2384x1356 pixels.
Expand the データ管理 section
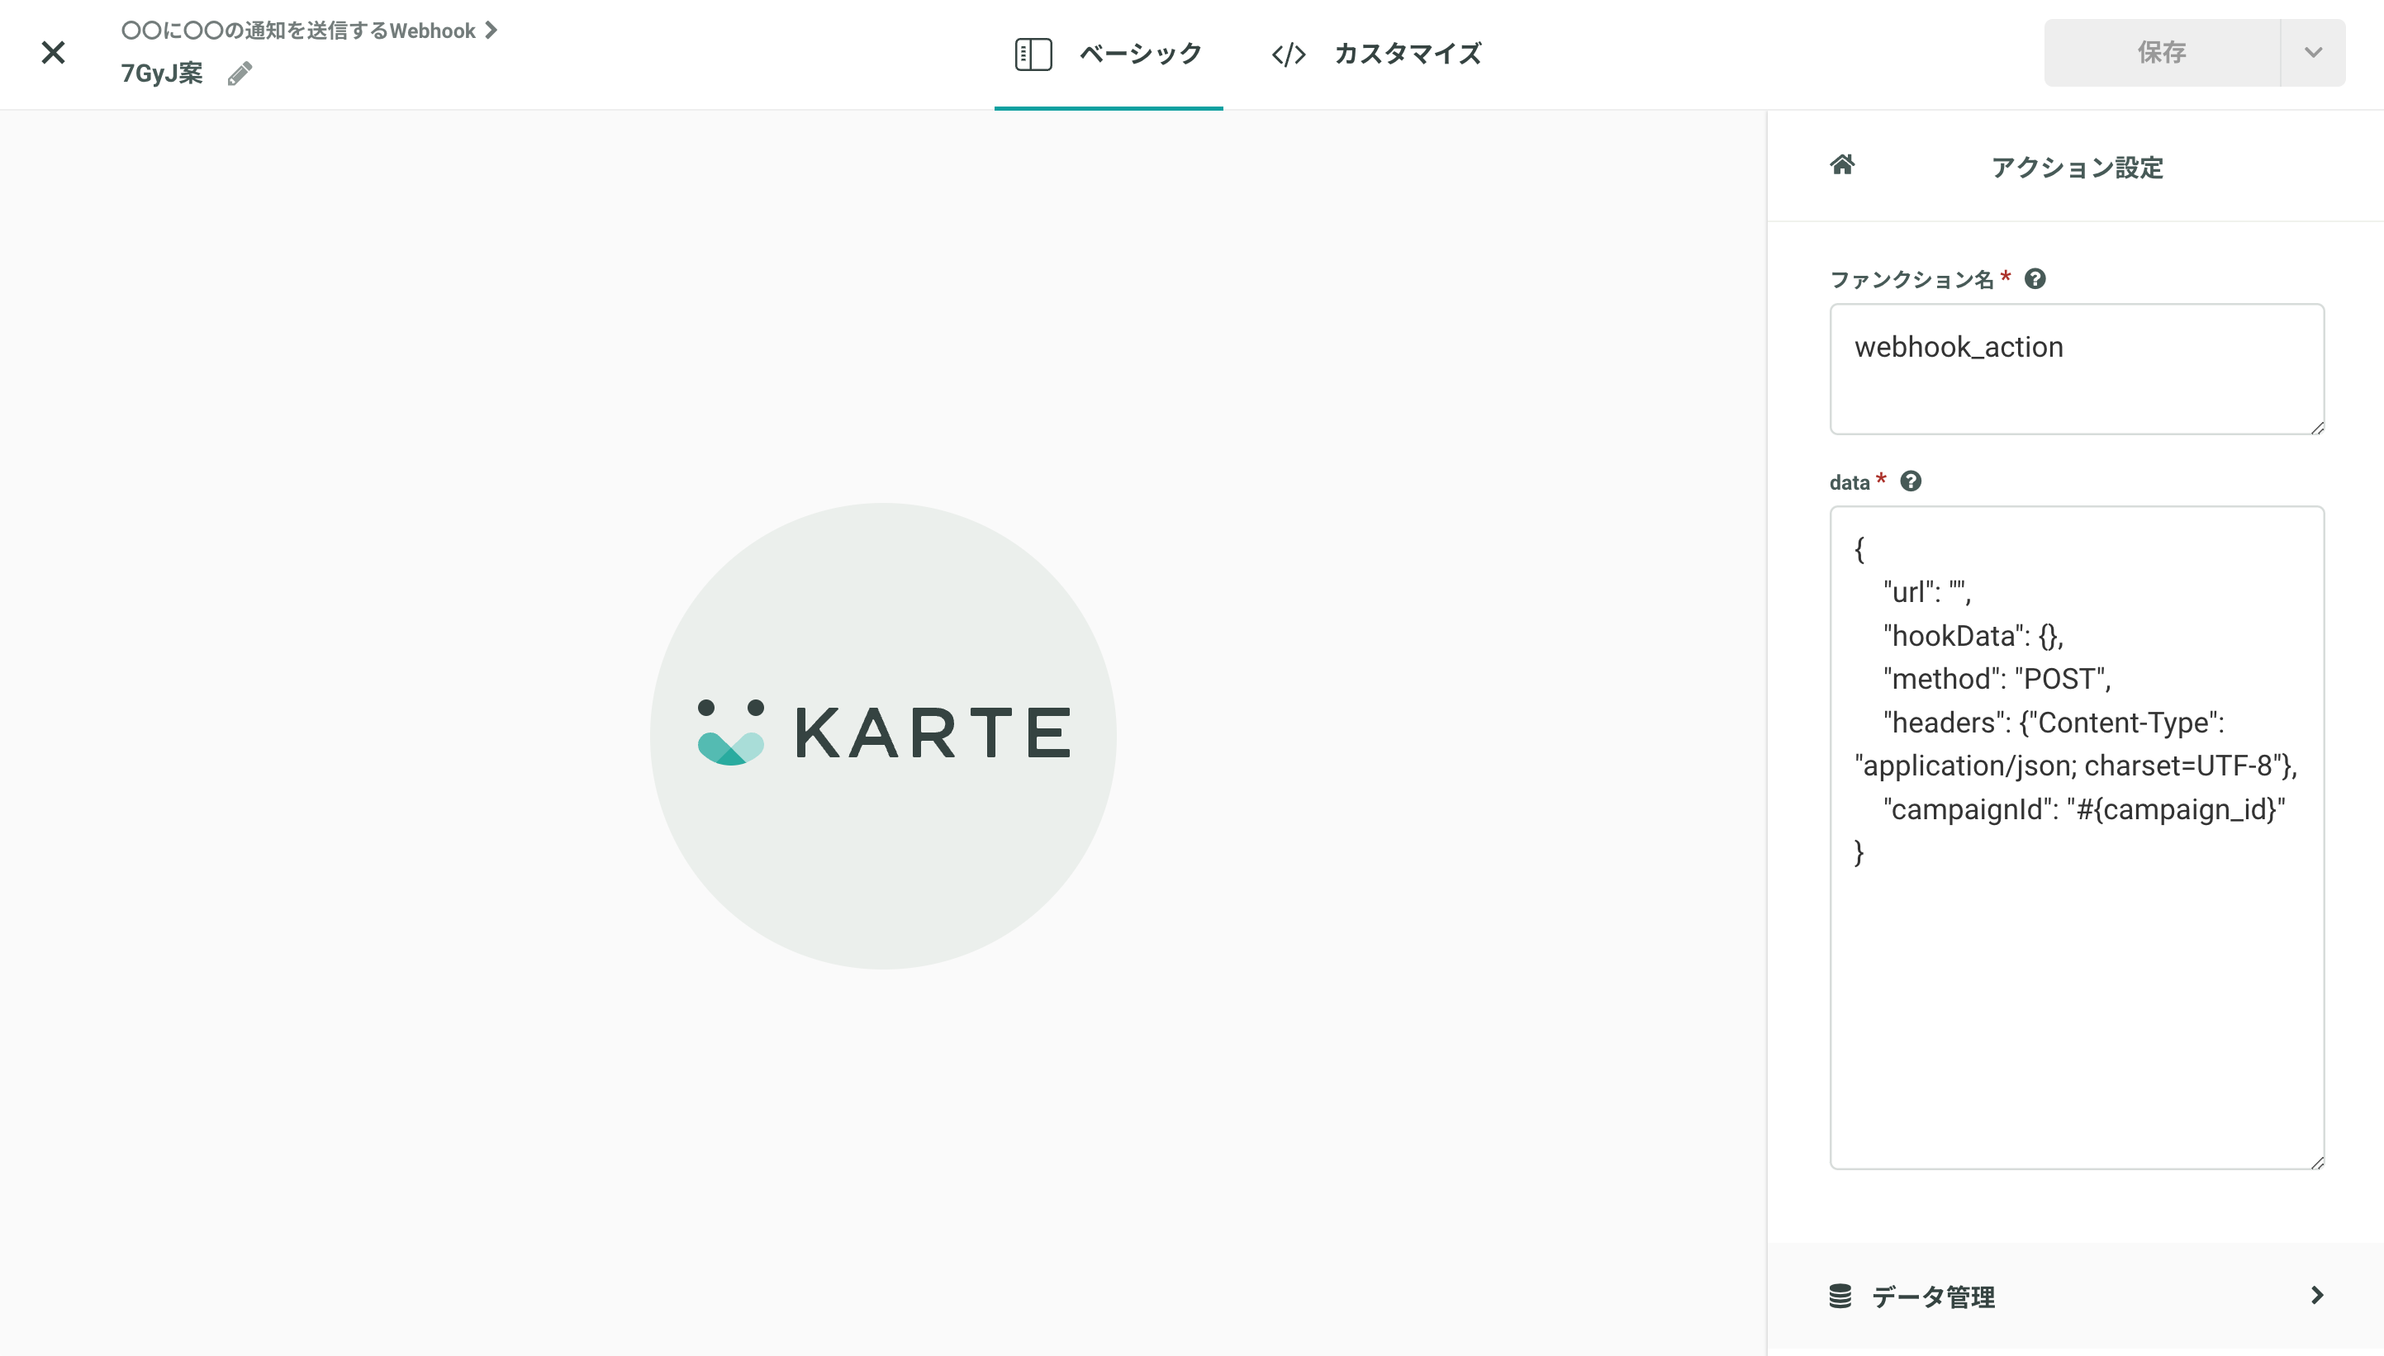click(x=2077, y=1296)
